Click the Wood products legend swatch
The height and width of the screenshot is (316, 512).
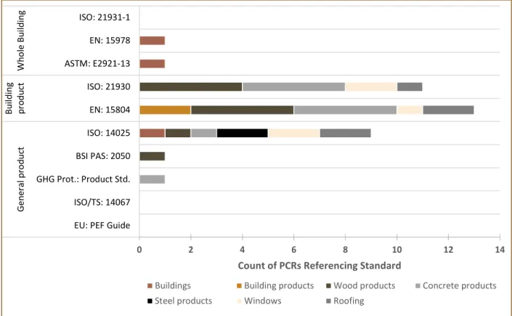(328, 286)
